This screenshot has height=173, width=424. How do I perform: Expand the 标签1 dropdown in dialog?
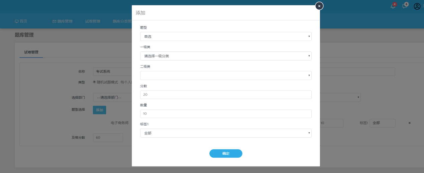coord(226,133)
